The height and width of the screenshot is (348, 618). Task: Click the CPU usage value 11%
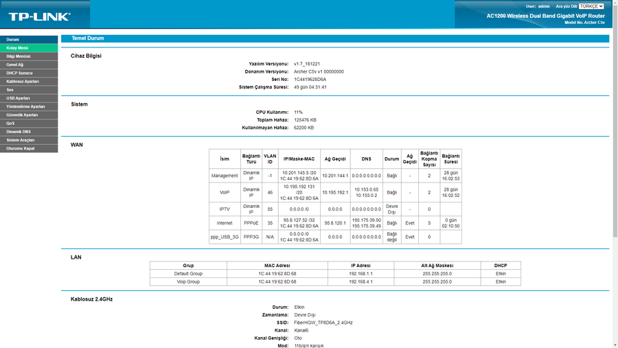point(298,113)
